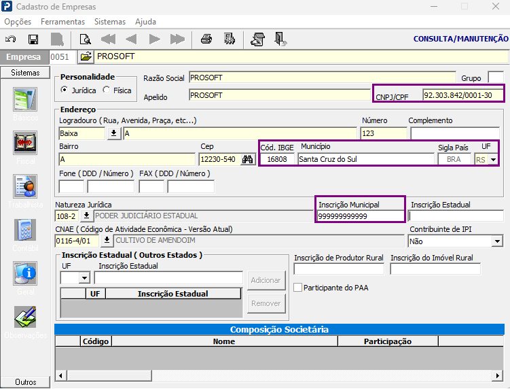Image resolution: width=510 pixels, height=389 pixels.
Task: Open the Básicos sidebar section
Action: tap(25, 104)
